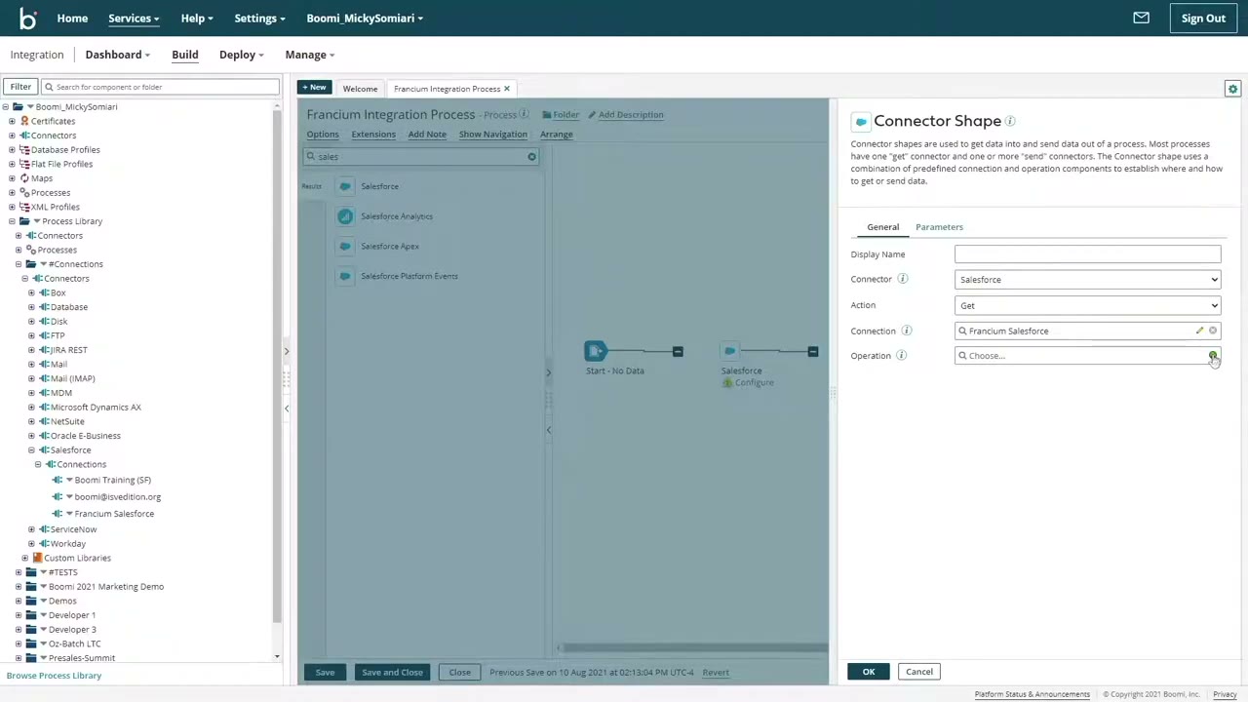Viewport: 1248px width, 702px height.
Task: Click the Start - No Data shape
Action: (596, 351)
